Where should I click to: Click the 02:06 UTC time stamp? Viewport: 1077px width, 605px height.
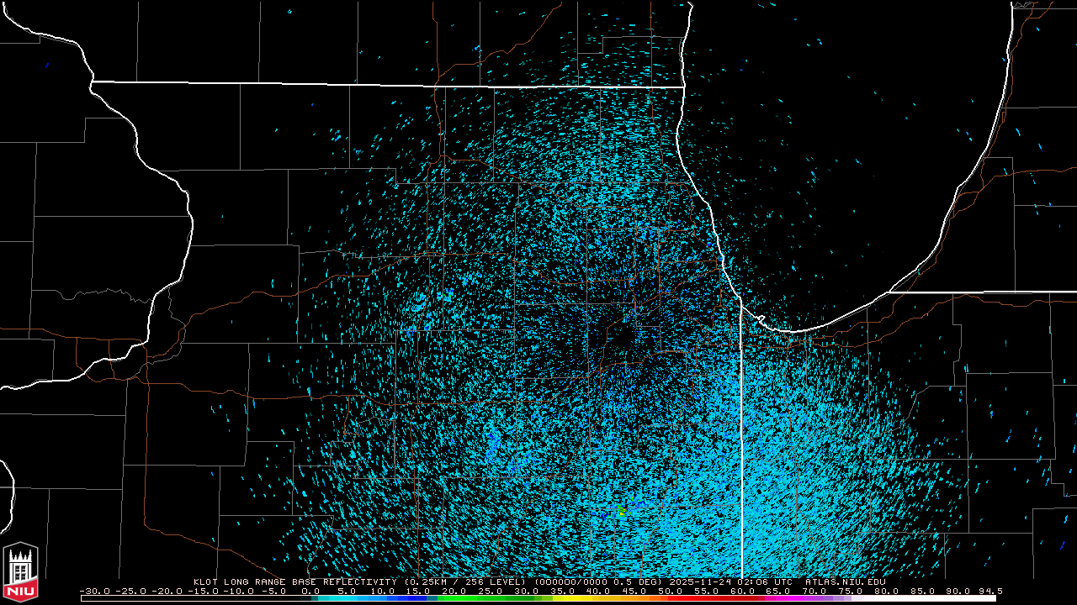764,581
